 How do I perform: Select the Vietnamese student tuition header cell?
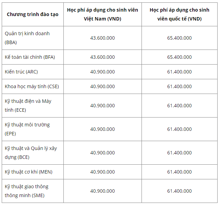pyautogui.click(x=102, y=14)
